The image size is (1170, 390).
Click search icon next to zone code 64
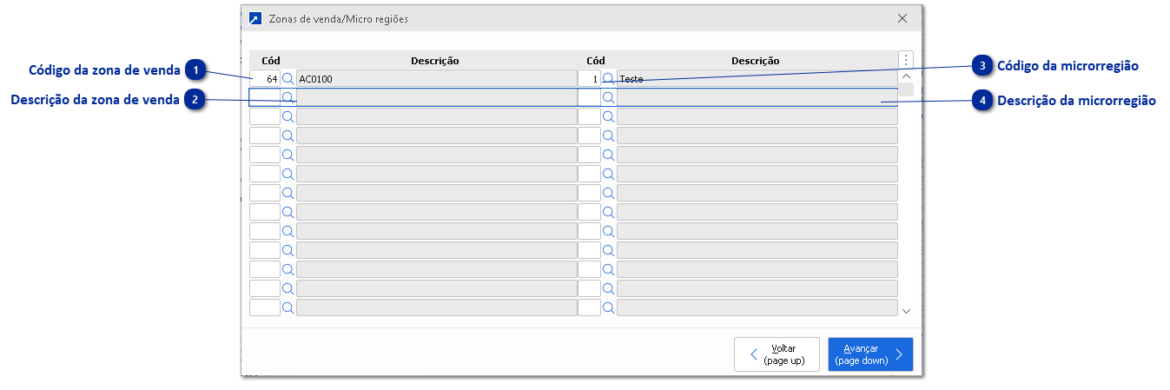(x=288, y=79)
